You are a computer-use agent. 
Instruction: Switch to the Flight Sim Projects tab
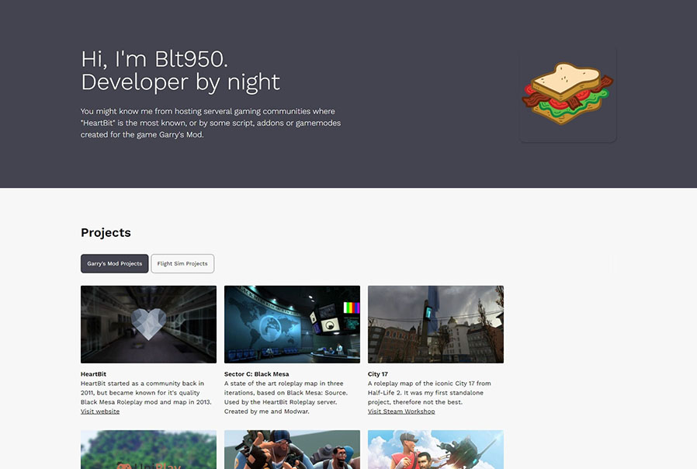click(x=182, y=263)
